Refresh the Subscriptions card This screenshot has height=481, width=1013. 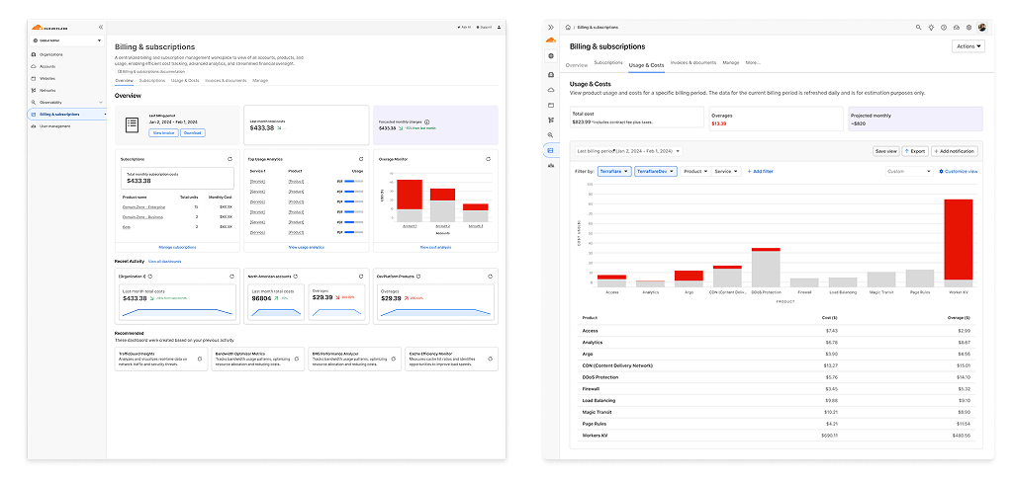(x=230, y=159)
